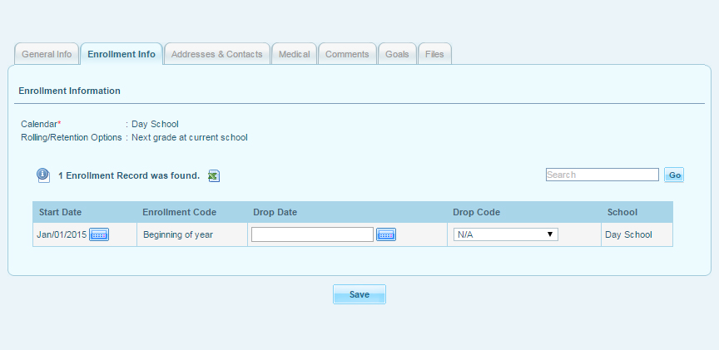Switch to the Goals tab
This screenshot has height=350, width=719.
tap(397, 54)
